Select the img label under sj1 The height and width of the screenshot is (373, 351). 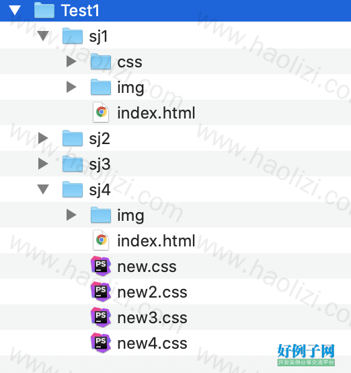pos(130,88)
